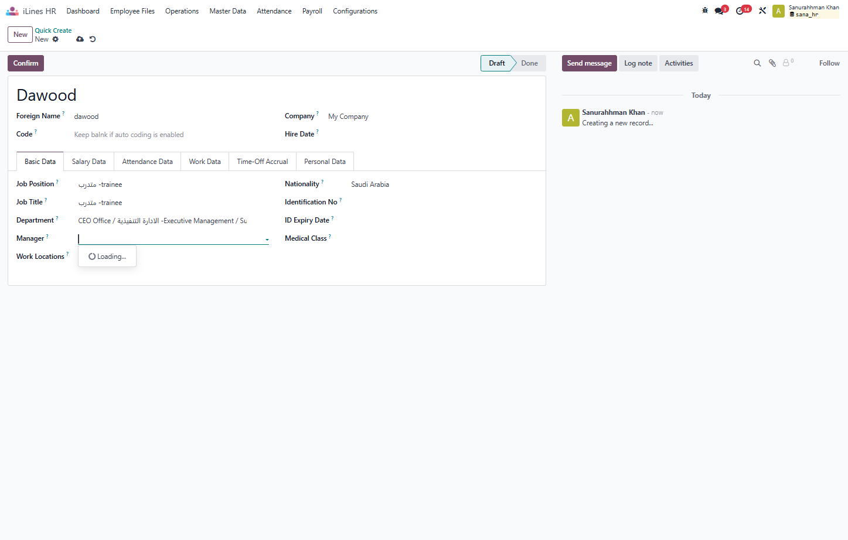Switch to the Time-Off Accrual tab
This screenshot has height=540, width=848.
click(x=263, y=162)
